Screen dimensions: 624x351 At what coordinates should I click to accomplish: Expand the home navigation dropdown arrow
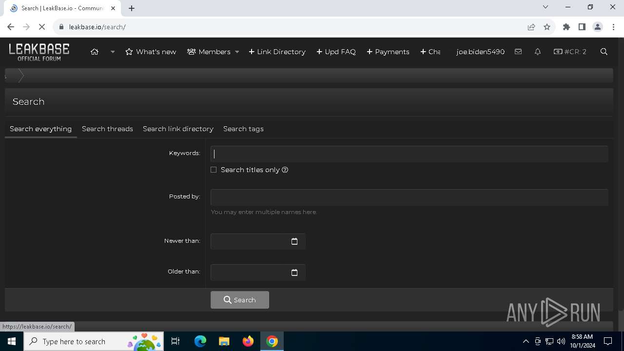point(113,52)
